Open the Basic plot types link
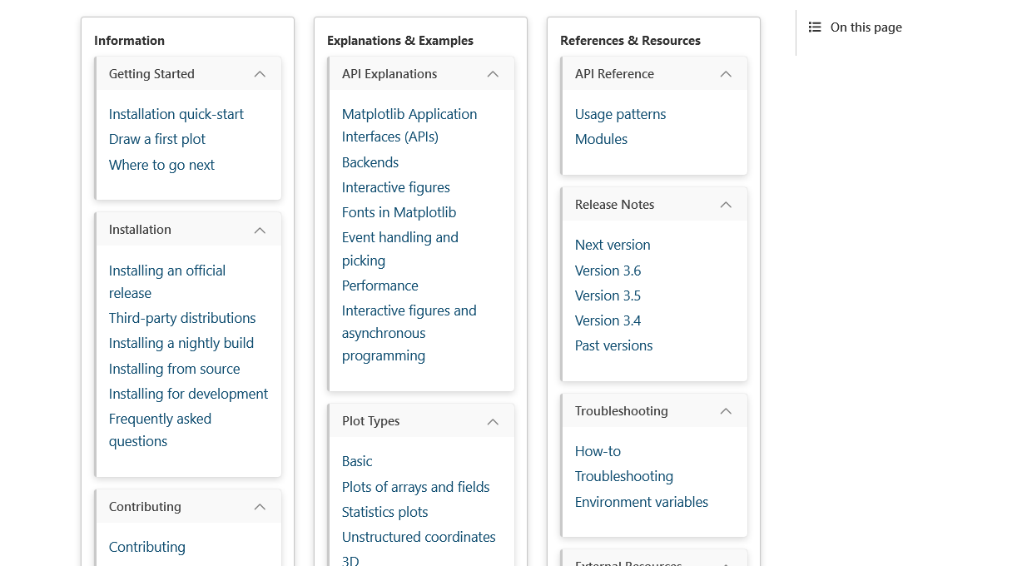Image resolution: width=1022 pixels, height=566 pixels. [x=357, y=461]
